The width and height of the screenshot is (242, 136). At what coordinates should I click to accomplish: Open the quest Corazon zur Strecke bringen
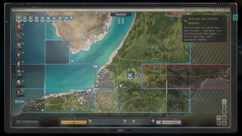click(204, 29)
